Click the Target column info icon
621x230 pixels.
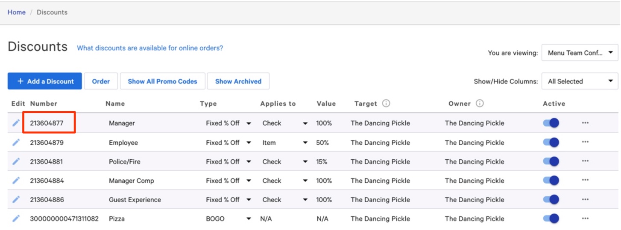coord(386,103)
